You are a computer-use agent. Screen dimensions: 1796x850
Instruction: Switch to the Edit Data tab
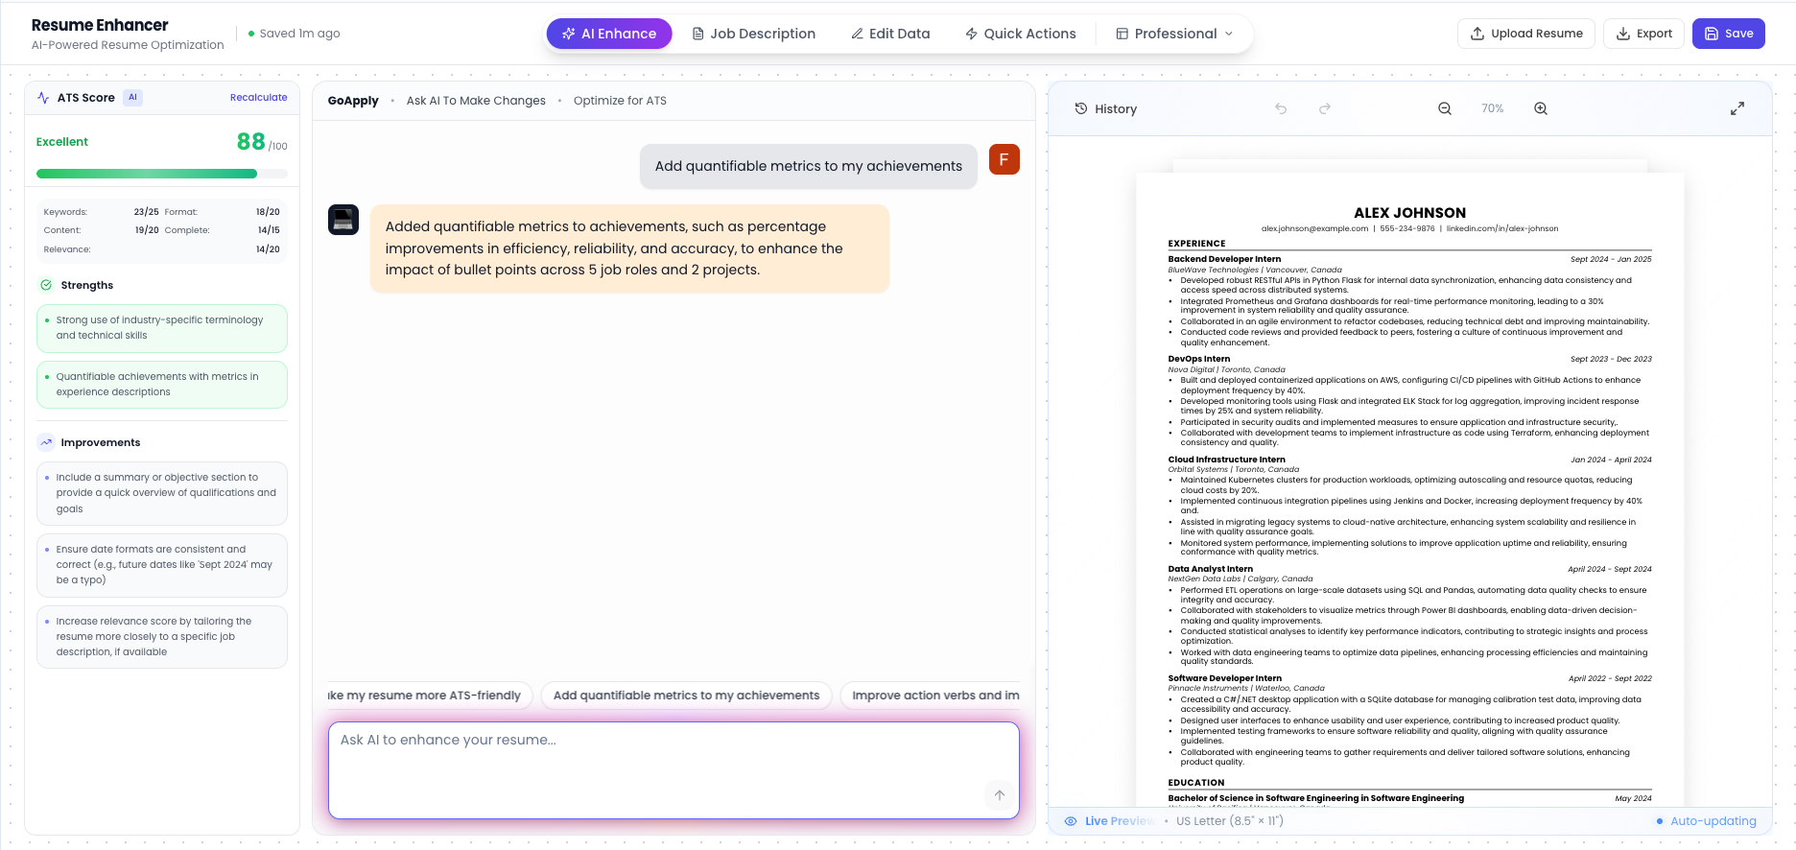pos(890,34)
